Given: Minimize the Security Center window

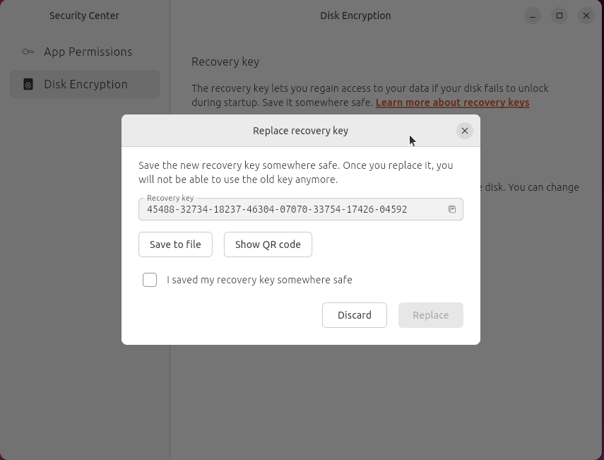Looking at the screenshot, I should [x=533, y=16].
